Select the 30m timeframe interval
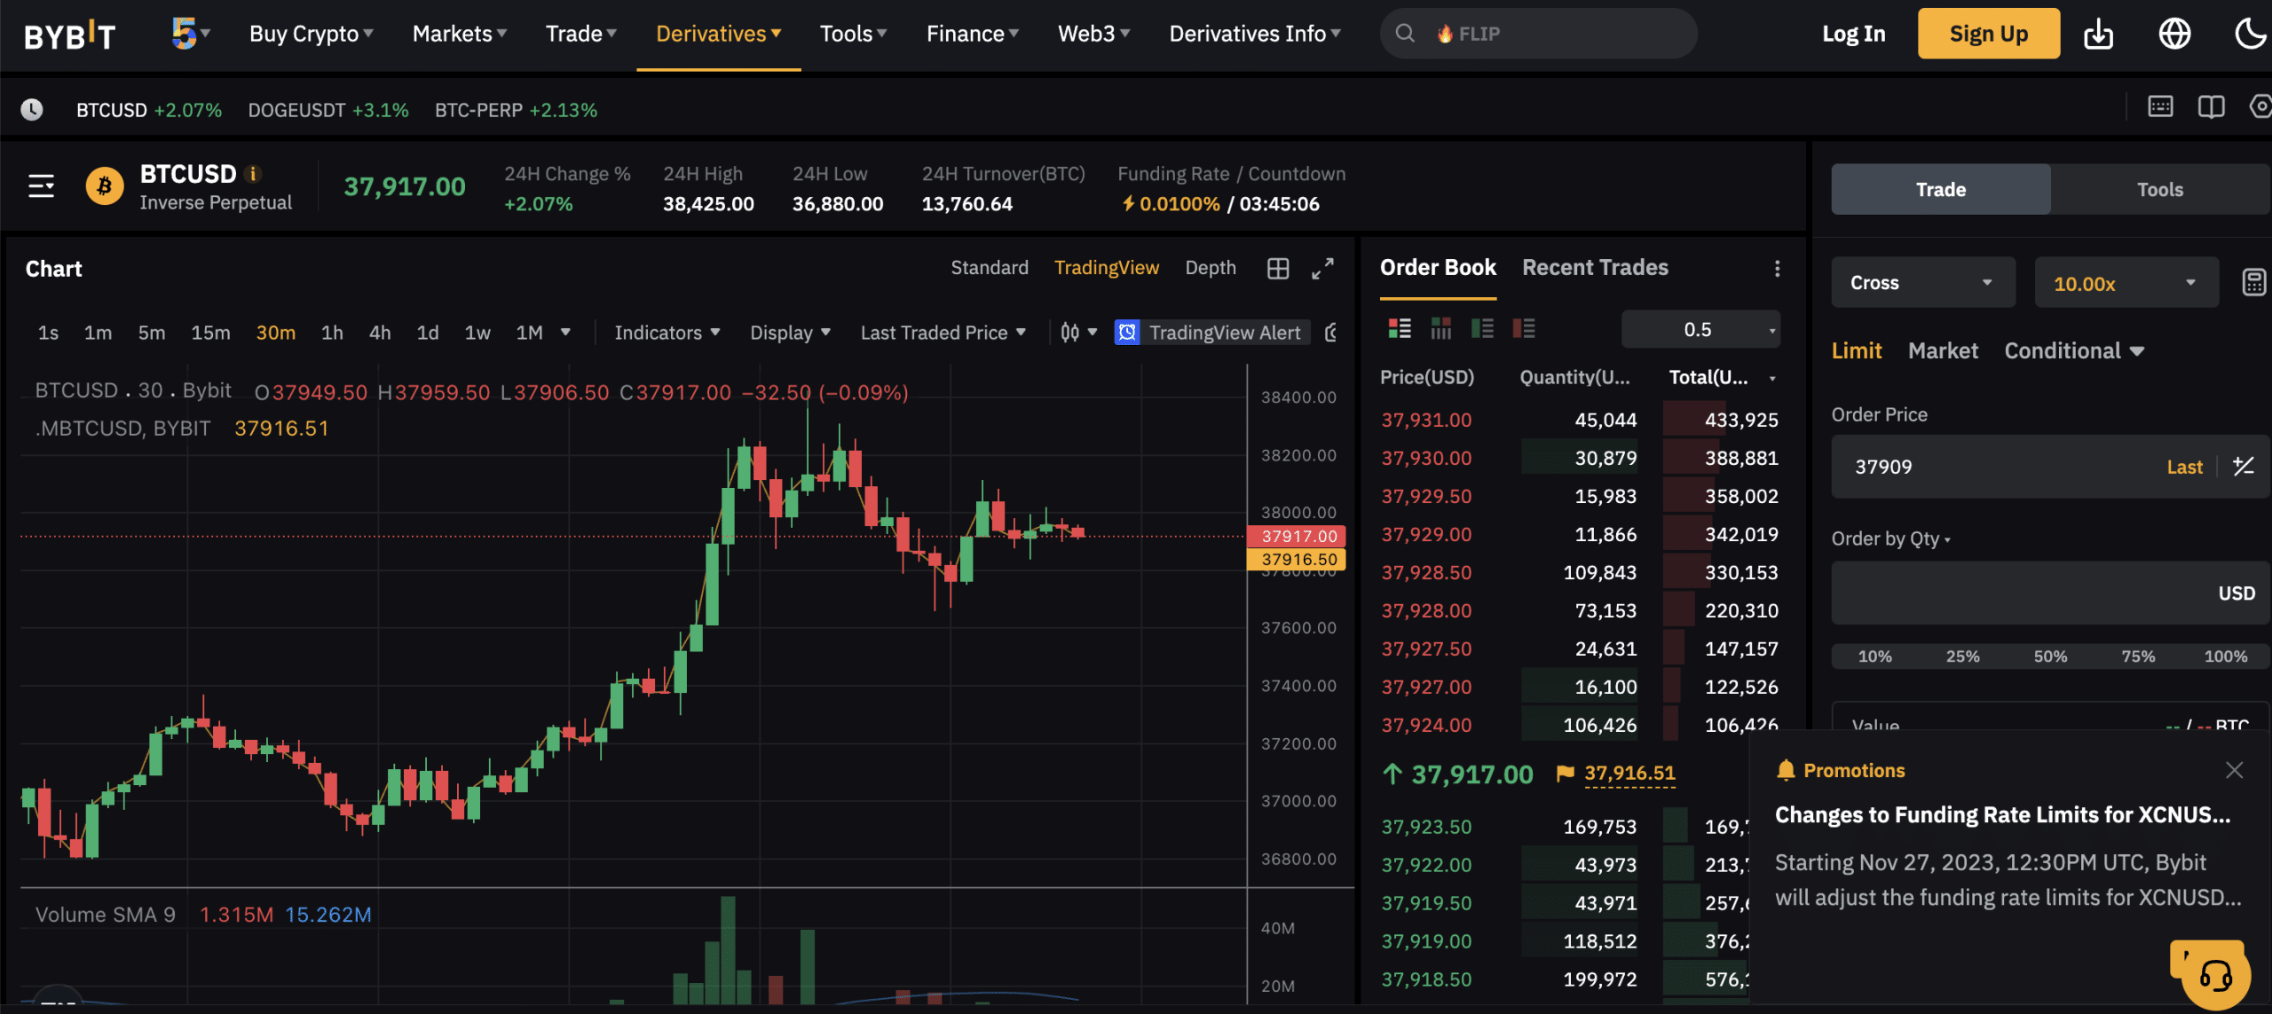The height and width of the screenshot is (1014, 2272). pyautogui.click(x=275, y=334)
